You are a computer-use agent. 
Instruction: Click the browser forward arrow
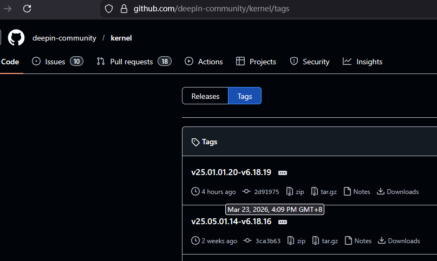click(8, 9)
